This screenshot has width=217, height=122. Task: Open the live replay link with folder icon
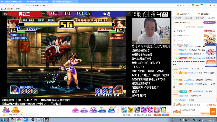pos(204,14)
